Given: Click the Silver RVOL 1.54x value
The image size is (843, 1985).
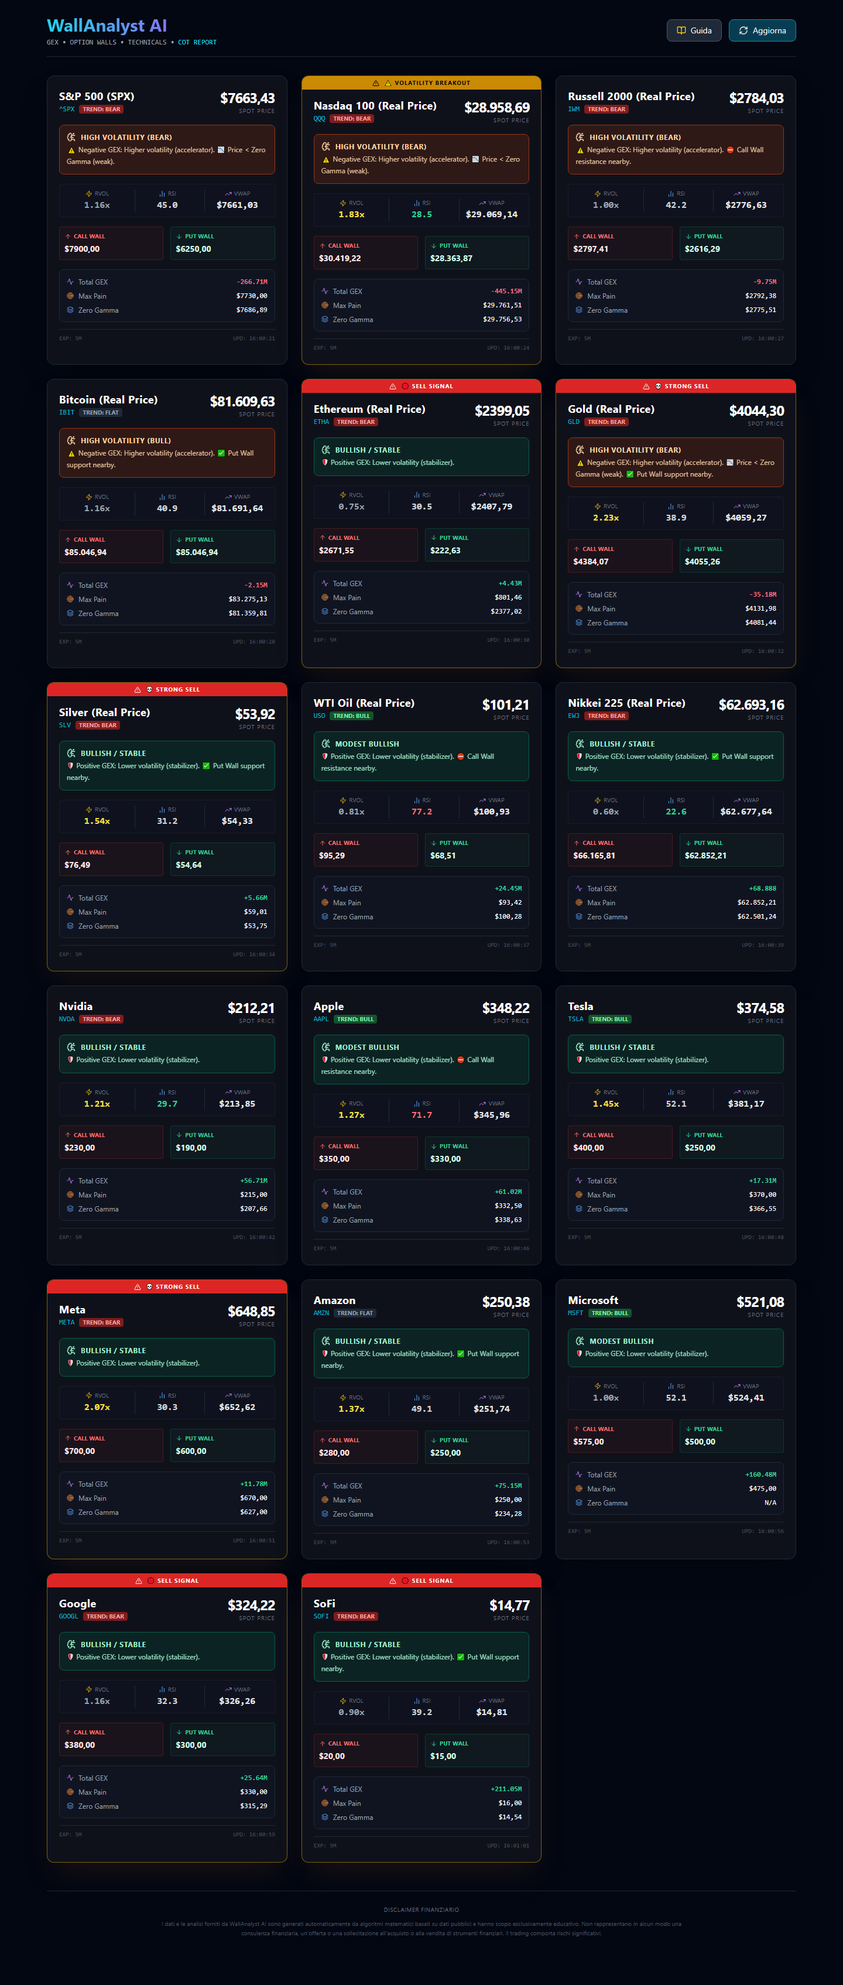Looking at the screenshot, I should pos(97,821).
